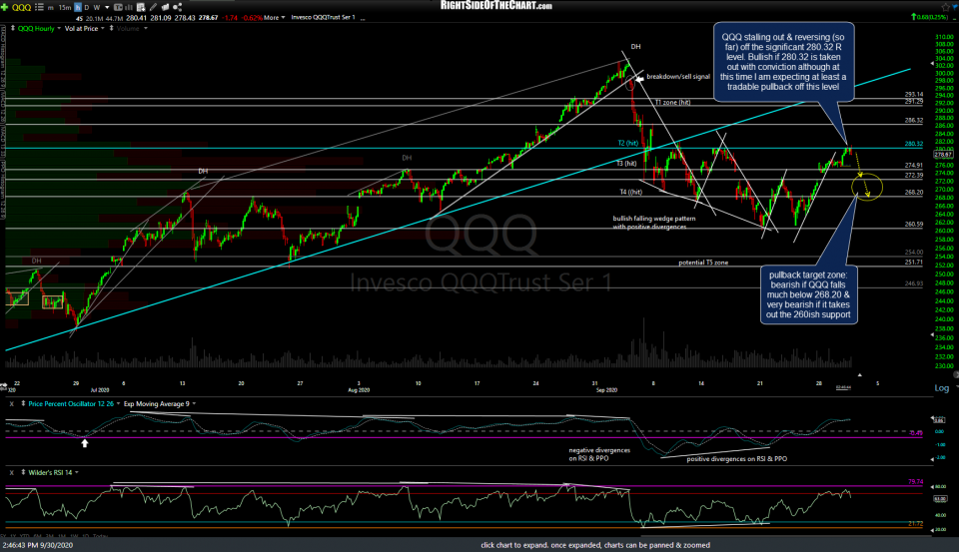Click the RSI 21.72 oversold level label
This screenshot has height=552, width=959.
point(915,524)
